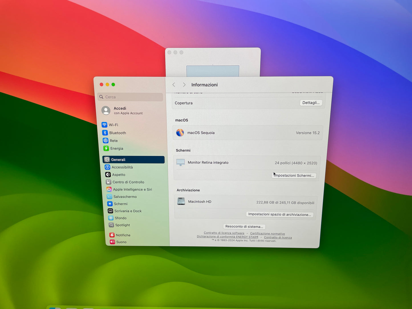Select the Wi-Fi label in sidebar
Screen dimensions: 412x309
tap(113, 125)
